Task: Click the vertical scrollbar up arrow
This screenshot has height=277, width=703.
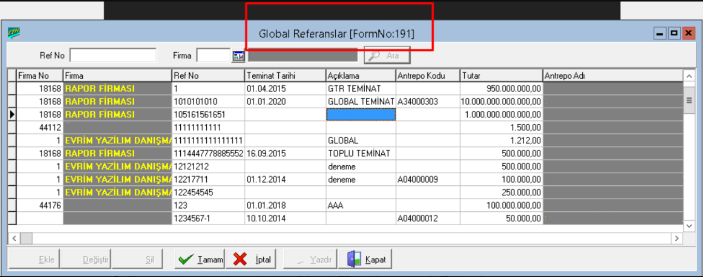Action: pos(689,76)
